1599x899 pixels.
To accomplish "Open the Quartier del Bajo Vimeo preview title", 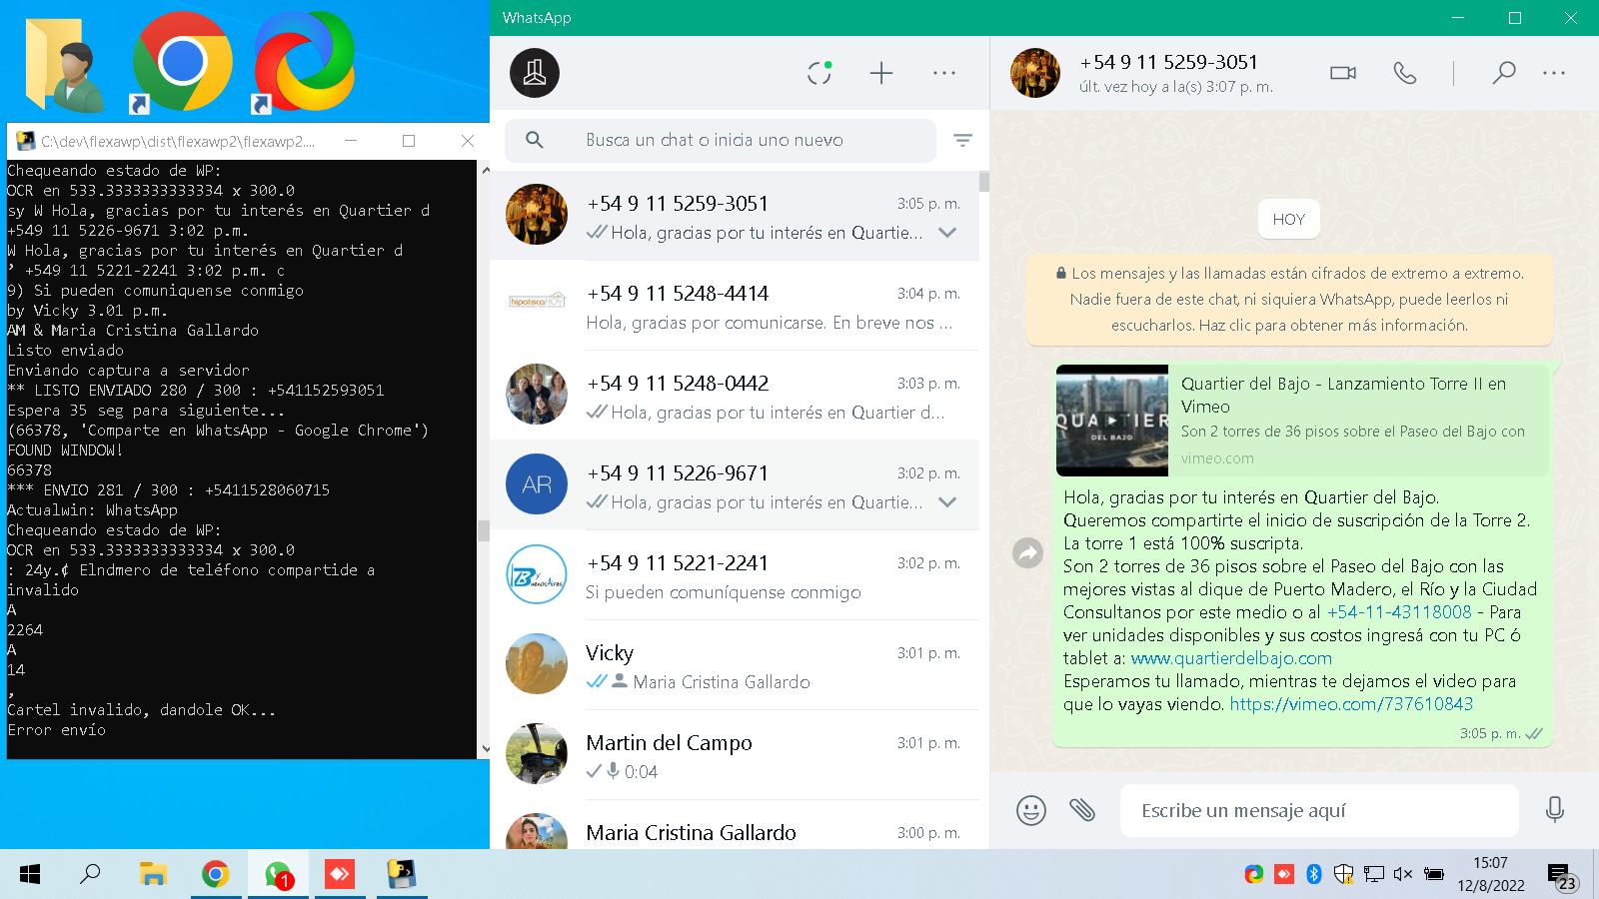I will (x=1343, y=395).
